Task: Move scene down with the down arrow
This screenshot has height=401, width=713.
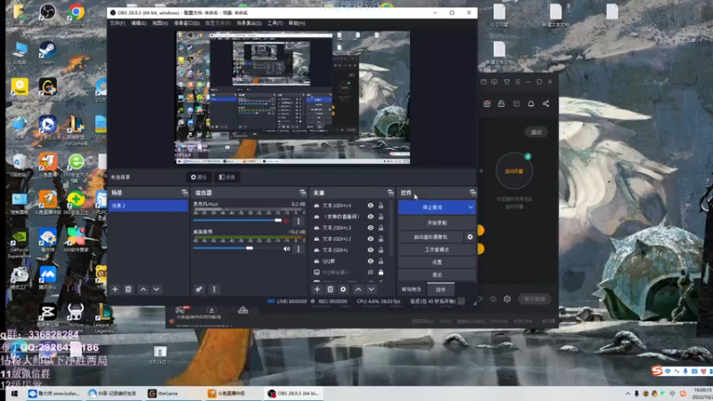Action: [x=156, y=289]
